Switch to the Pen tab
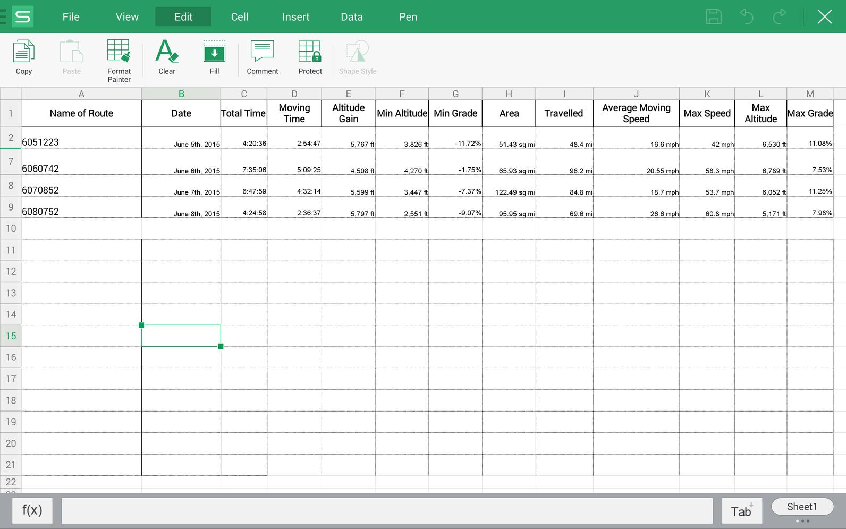This screenshot has height=529, width=846. pyautogui.click(x=408, y=16)
